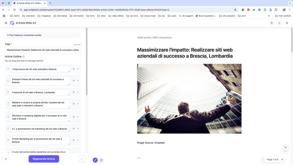
Task: Open the "bicycle trade" bookmark folder
Action: point(148,16)
